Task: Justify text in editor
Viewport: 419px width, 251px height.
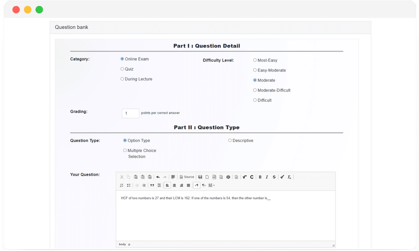Action: 189,185
